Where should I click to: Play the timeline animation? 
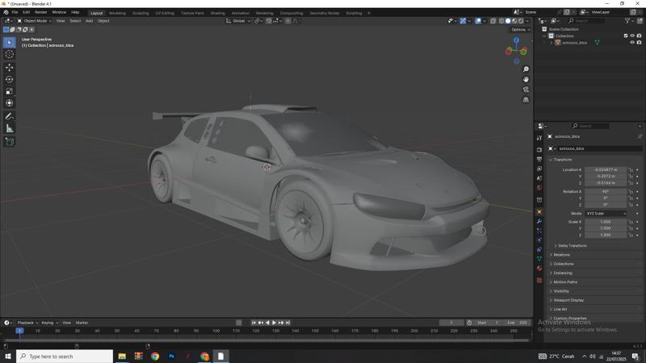tap(274, 323)
